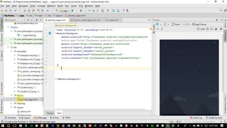Click the preview warnings info icon
Image resolution: width=227 pixels, height=128 pixels.
221,29
